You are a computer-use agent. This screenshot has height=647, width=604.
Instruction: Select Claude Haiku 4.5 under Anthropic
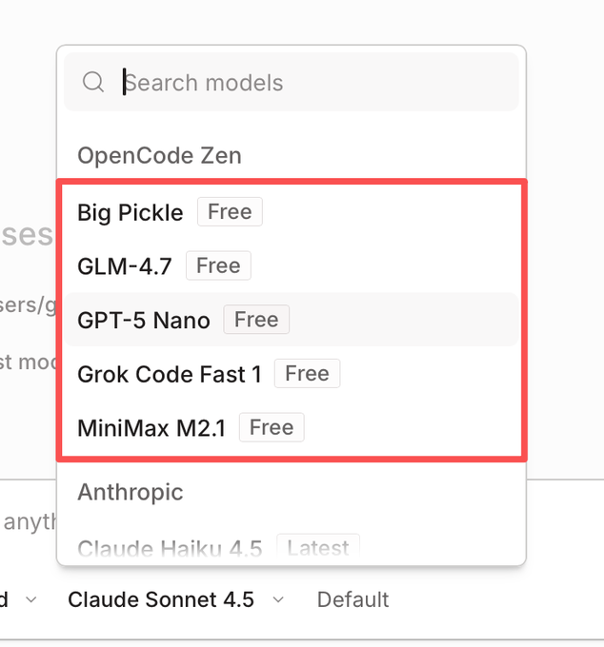coord(169,549)
